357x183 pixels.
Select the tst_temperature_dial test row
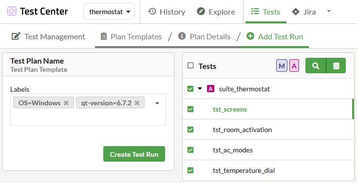268,170
